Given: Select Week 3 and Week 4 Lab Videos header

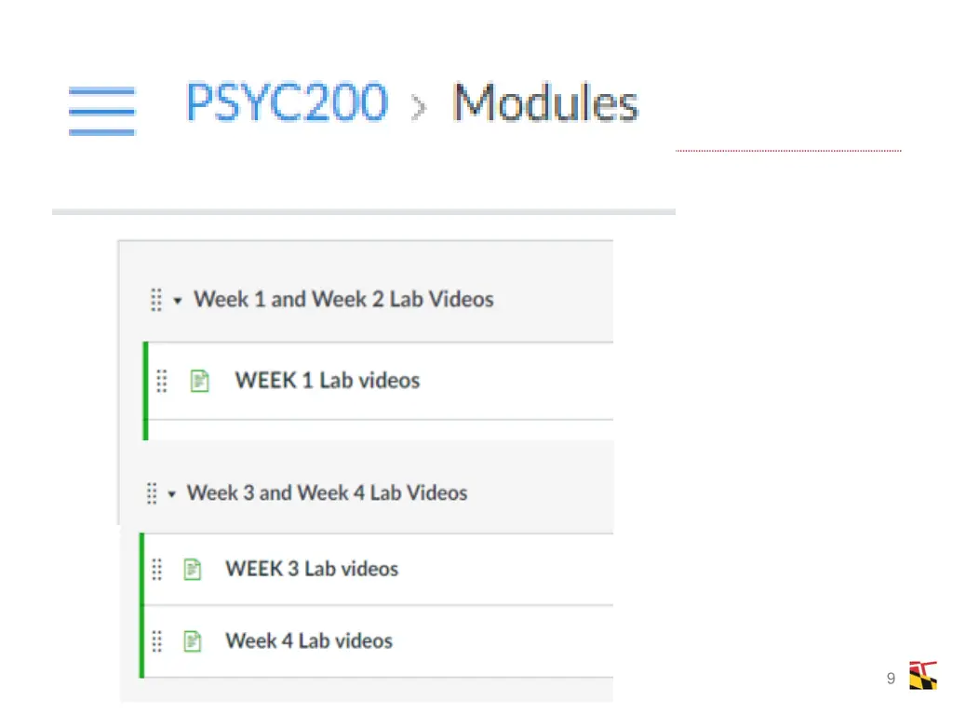Looking at the screenshot, I should point(327,492).
